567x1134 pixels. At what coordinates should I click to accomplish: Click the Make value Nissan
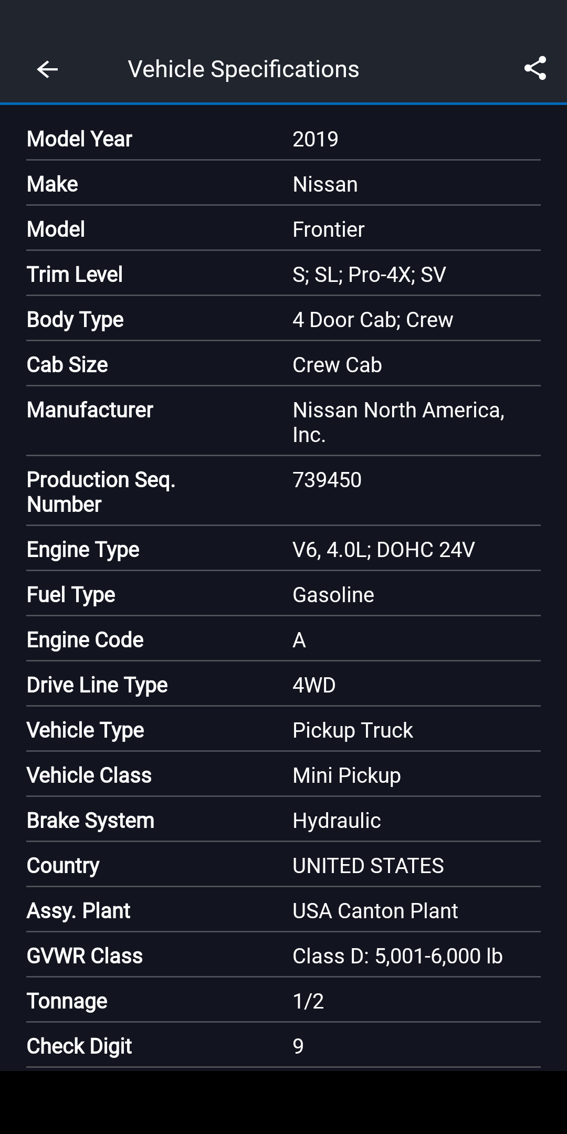(x=325, y=183)
